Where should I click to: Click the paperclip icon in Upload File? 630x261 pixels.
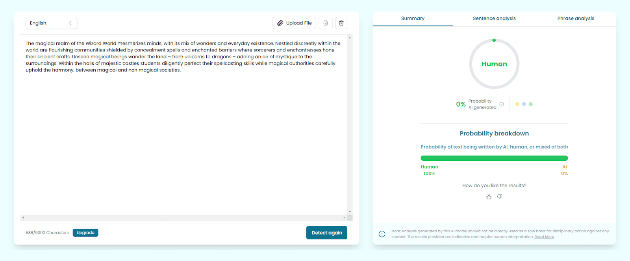click(280, 23)
